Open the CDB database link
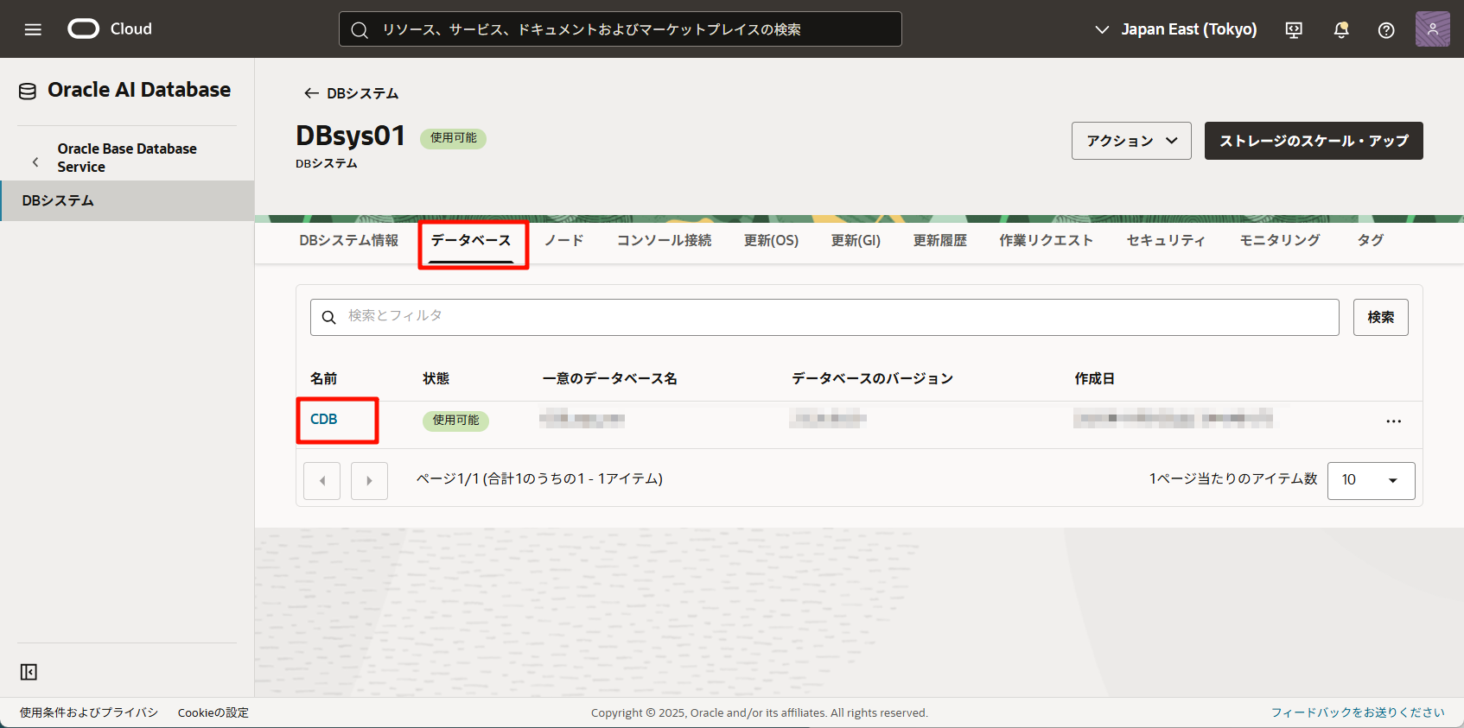This screenshot has width=1464, height=728. click(x=323, y=419)
